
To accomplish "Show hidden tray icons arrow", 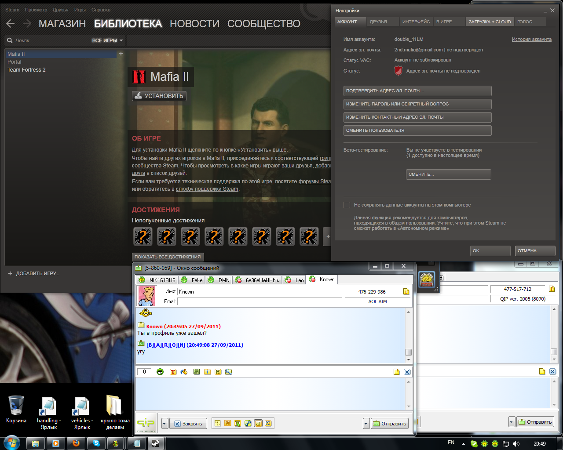I will click(x=463, y=444).
